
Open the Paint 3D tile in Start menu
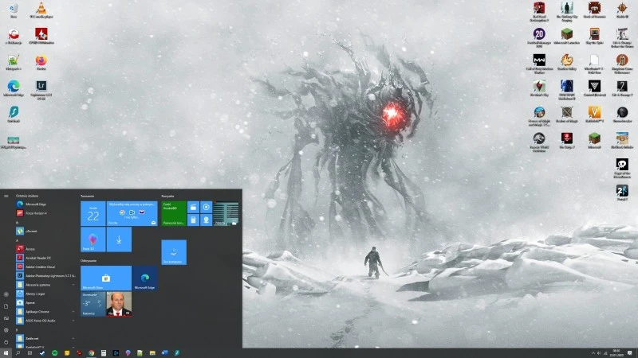(x=93, y=239)
